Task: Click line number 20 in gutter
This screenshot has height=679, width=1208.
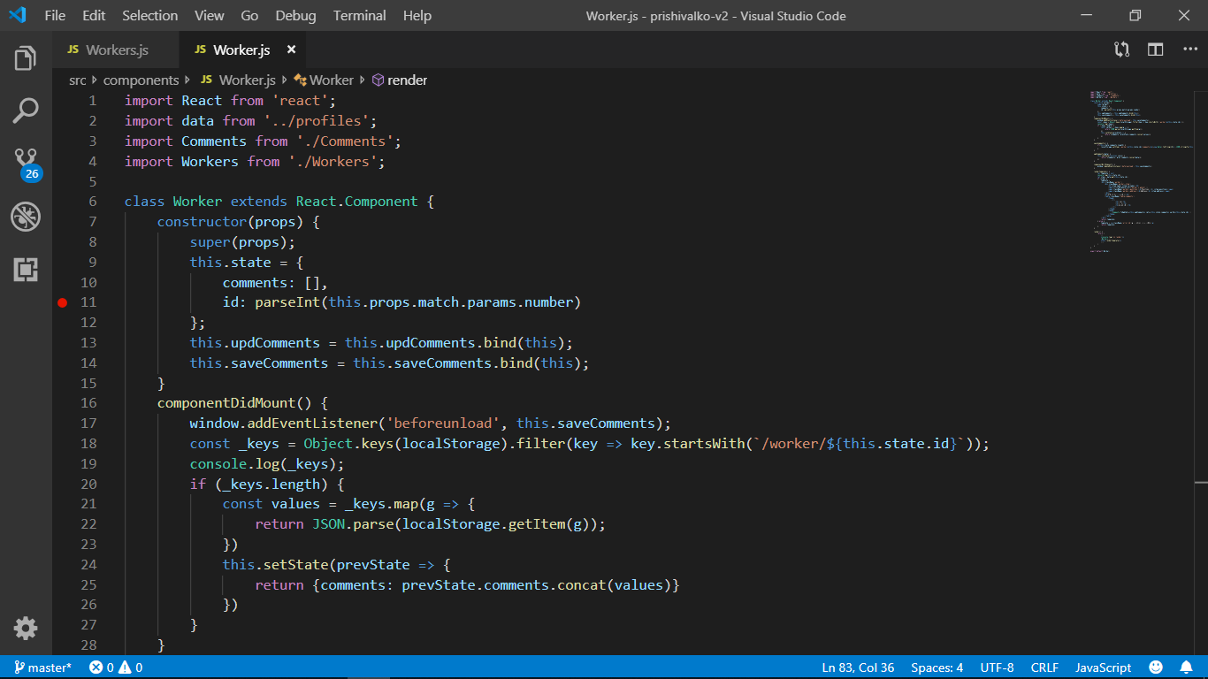Action: pyautogui.click(x=88, y=484)
